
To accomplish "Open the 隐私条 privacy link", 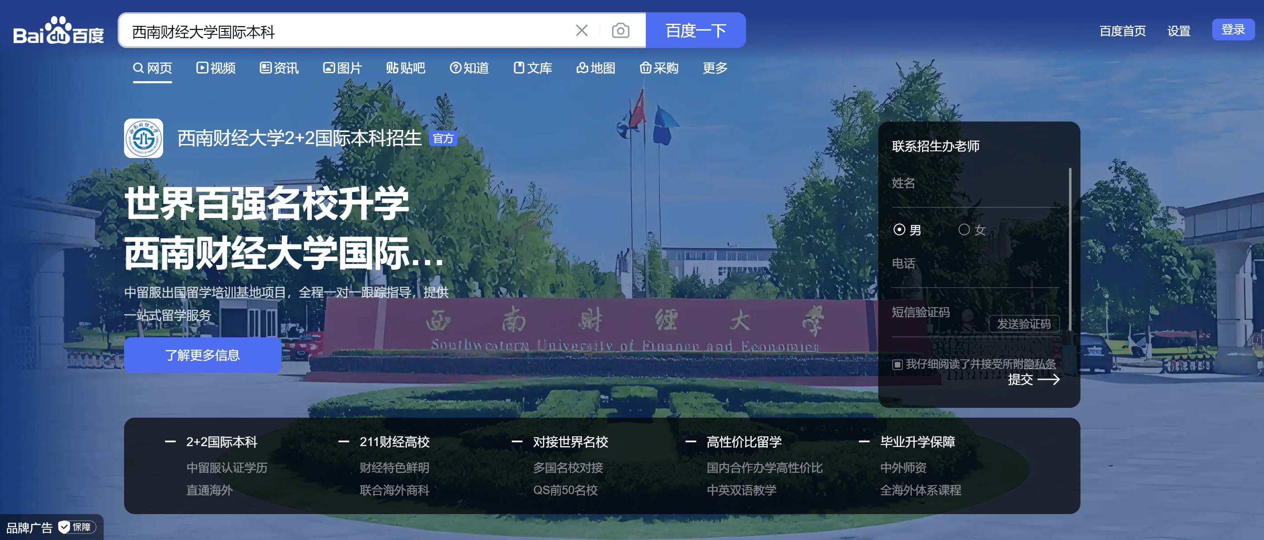I will tap(1040, 364).
